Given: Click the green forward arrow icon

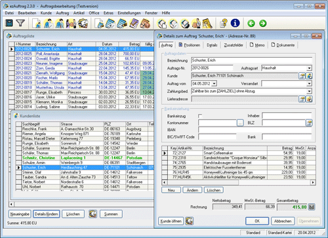Looking at the screenshot, I should 263,23.
